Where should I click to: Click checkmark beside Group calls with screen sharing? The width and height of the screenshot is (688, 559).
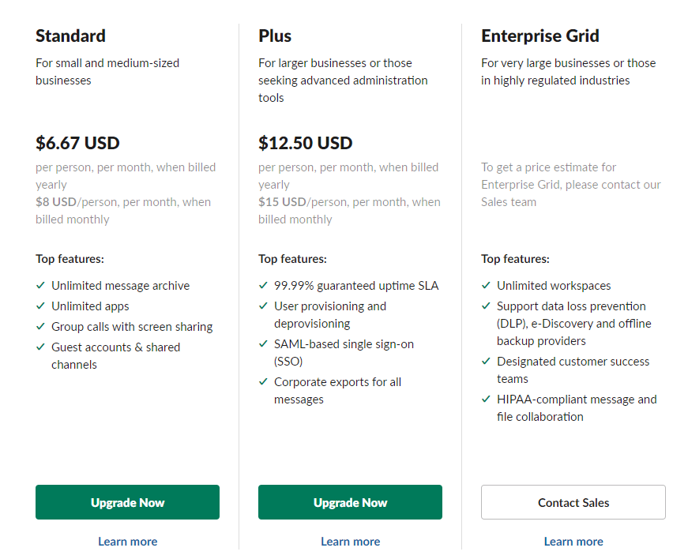coord(40,327)
